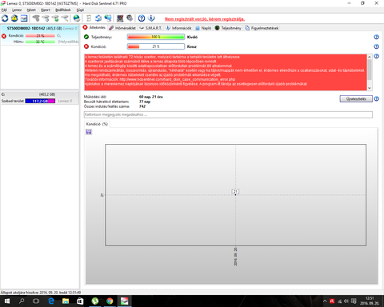Open the Napló tab
The width and height of the screenshot is (384, 307).
click(x=203, y=28)
